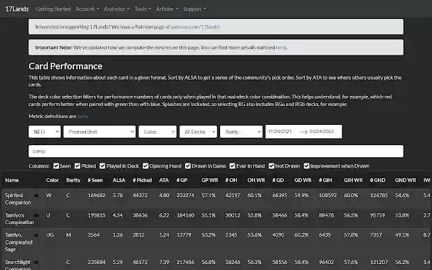This screenshot has width=432, height=270.
Task: Sort by # GND column header
Action: pos(378,180)
